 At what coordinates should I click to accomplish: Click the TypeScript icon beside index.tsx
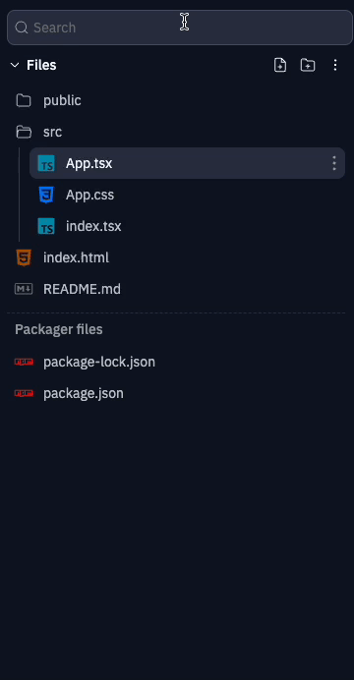point(46,226)
